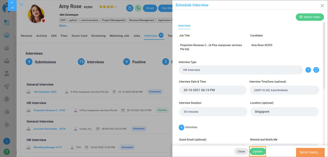The height and width of the screenshot is (157, 328).
Task: Open the .Net Developer #283 job link
Action: (x=45, y=92)
